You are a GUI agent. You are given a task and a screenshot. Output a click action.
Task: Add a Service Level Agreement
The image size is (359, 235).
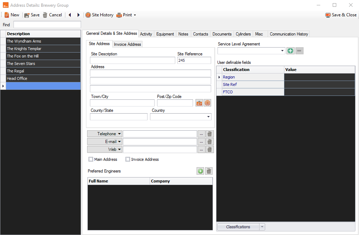[x=290, y=51]
